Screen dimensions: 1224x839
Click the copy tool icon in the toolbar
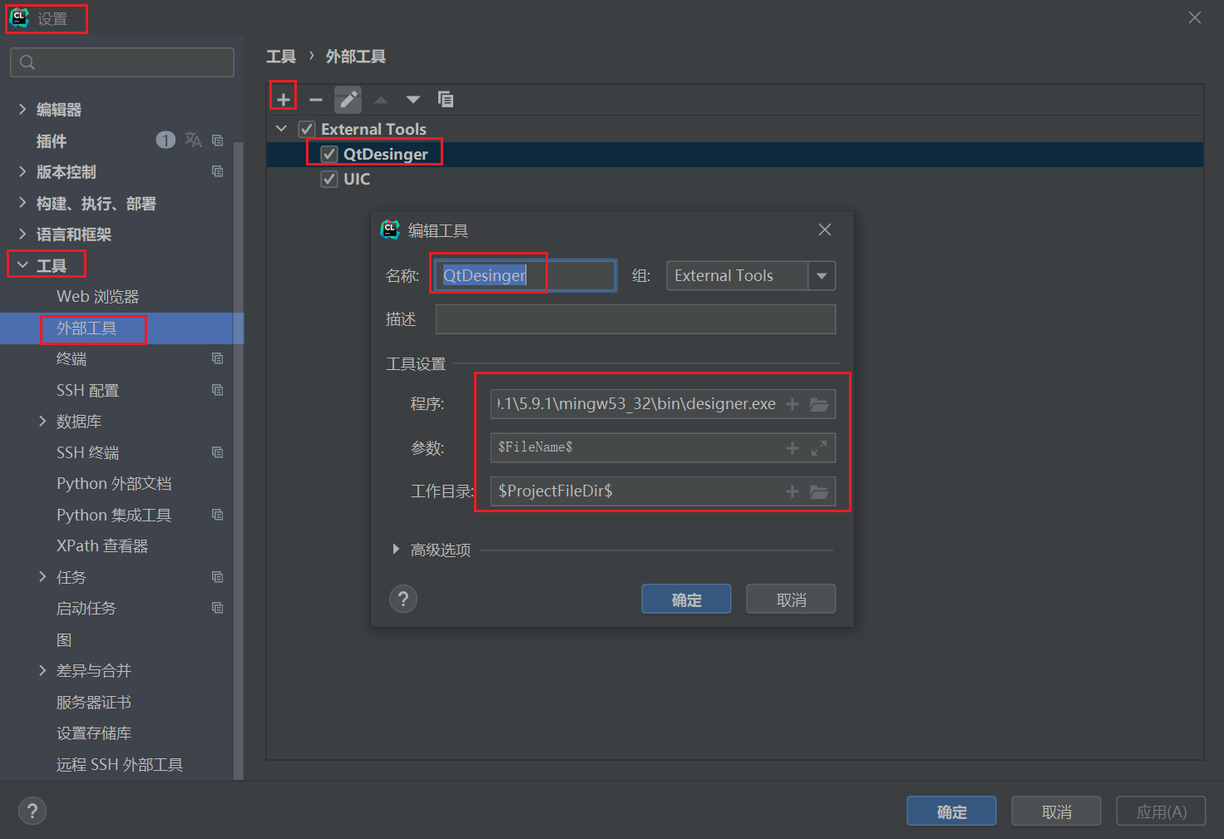[446, 99]
